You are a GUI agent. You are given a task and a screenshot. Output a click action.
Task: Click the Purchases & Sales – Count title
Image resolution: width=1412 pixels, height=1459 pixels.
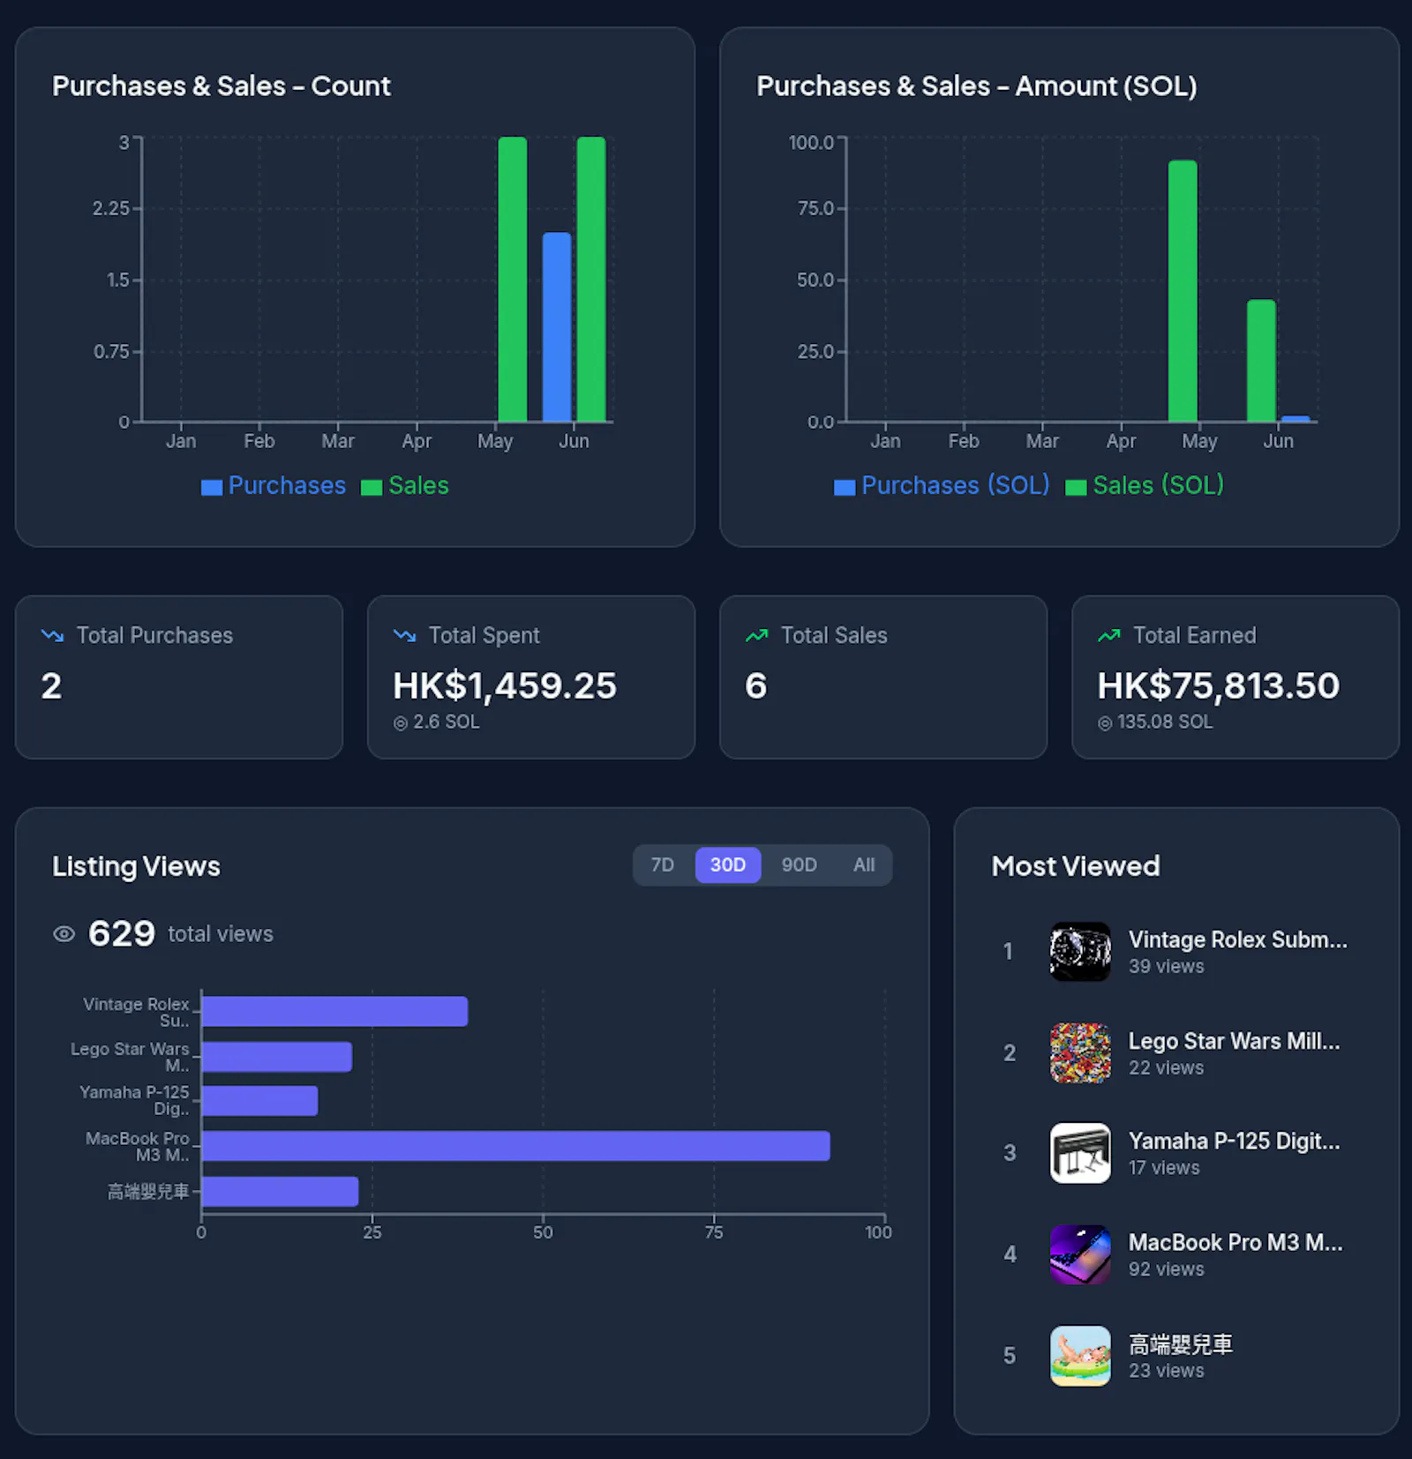click(222, 86)
